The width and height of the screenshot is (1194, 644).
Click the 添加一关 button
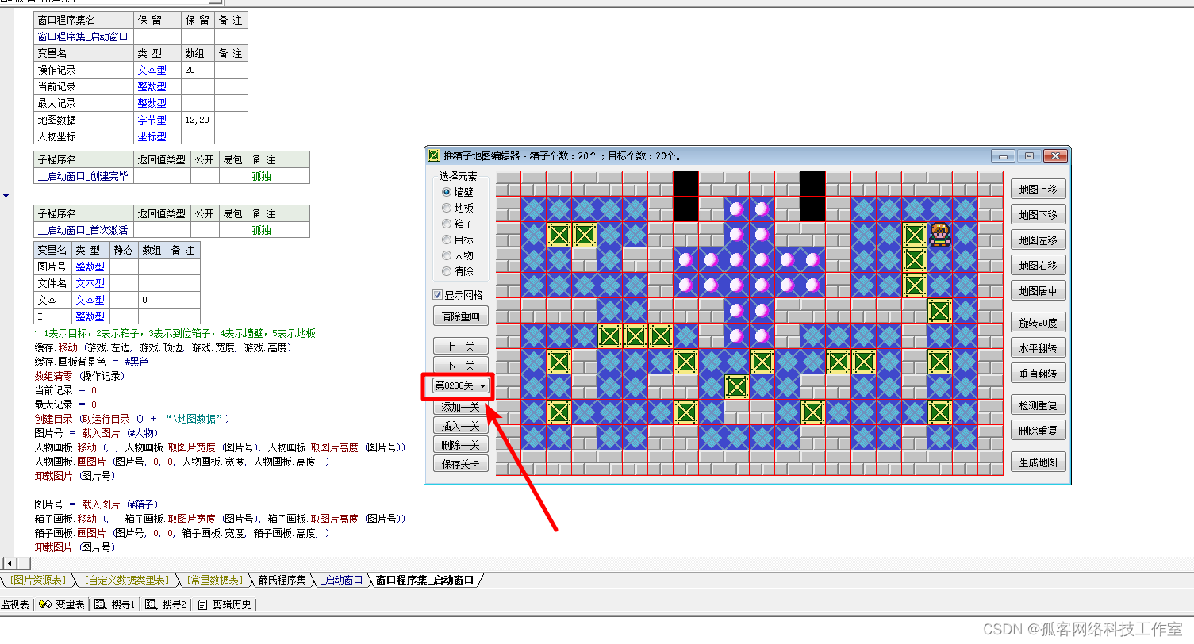[x=461, y=407]
